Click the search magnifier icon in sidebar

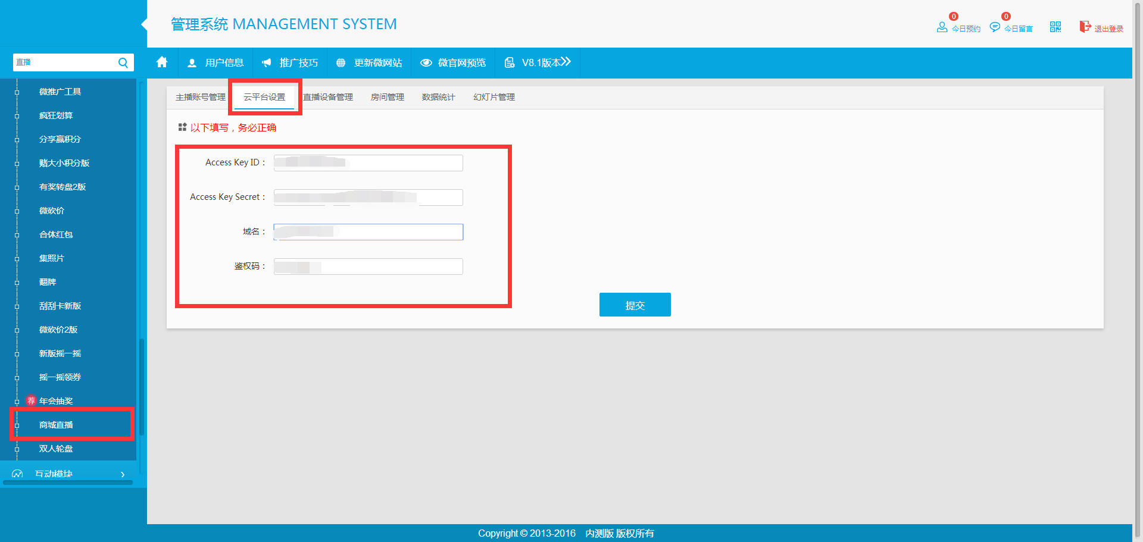pos(123,62)
